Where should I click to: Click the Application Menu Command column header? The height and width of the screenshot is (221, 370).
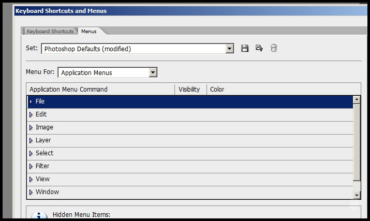(x=100, y=89)
